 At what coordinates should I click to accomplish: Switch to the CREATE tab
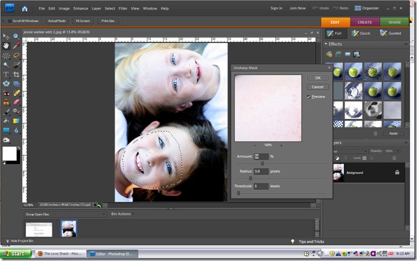tap(365, 21)
